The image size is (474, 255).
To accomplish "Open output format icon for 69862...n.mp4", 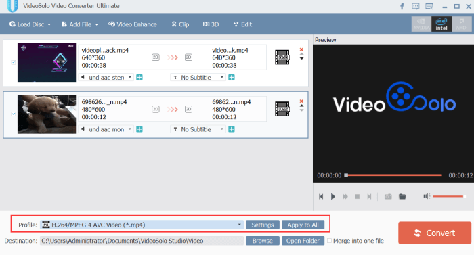I will pos(282,109).
